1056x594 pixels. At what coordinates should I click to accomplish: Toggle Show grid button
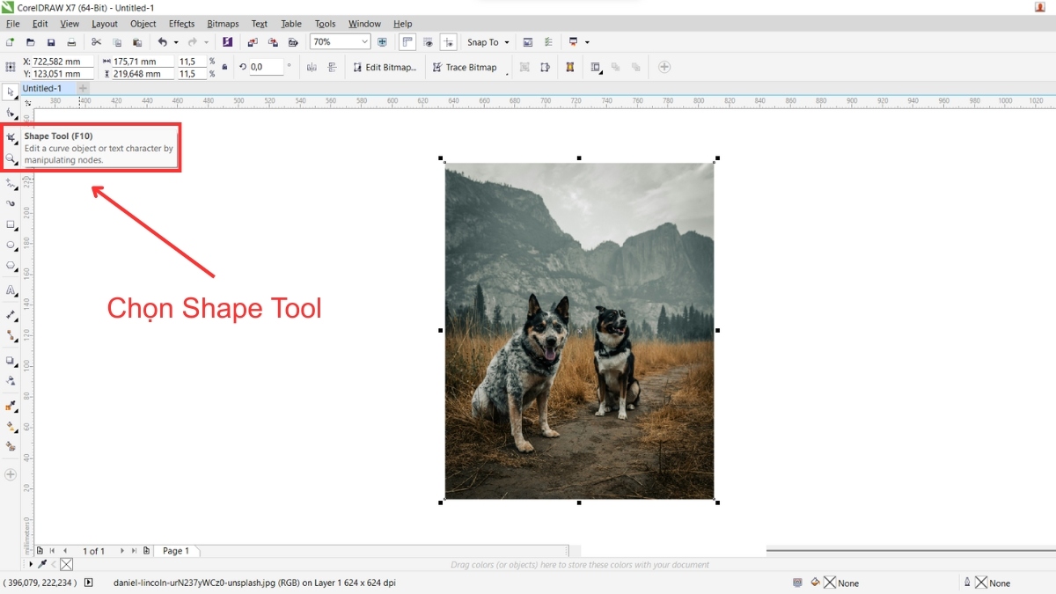[x=428, y=42]
